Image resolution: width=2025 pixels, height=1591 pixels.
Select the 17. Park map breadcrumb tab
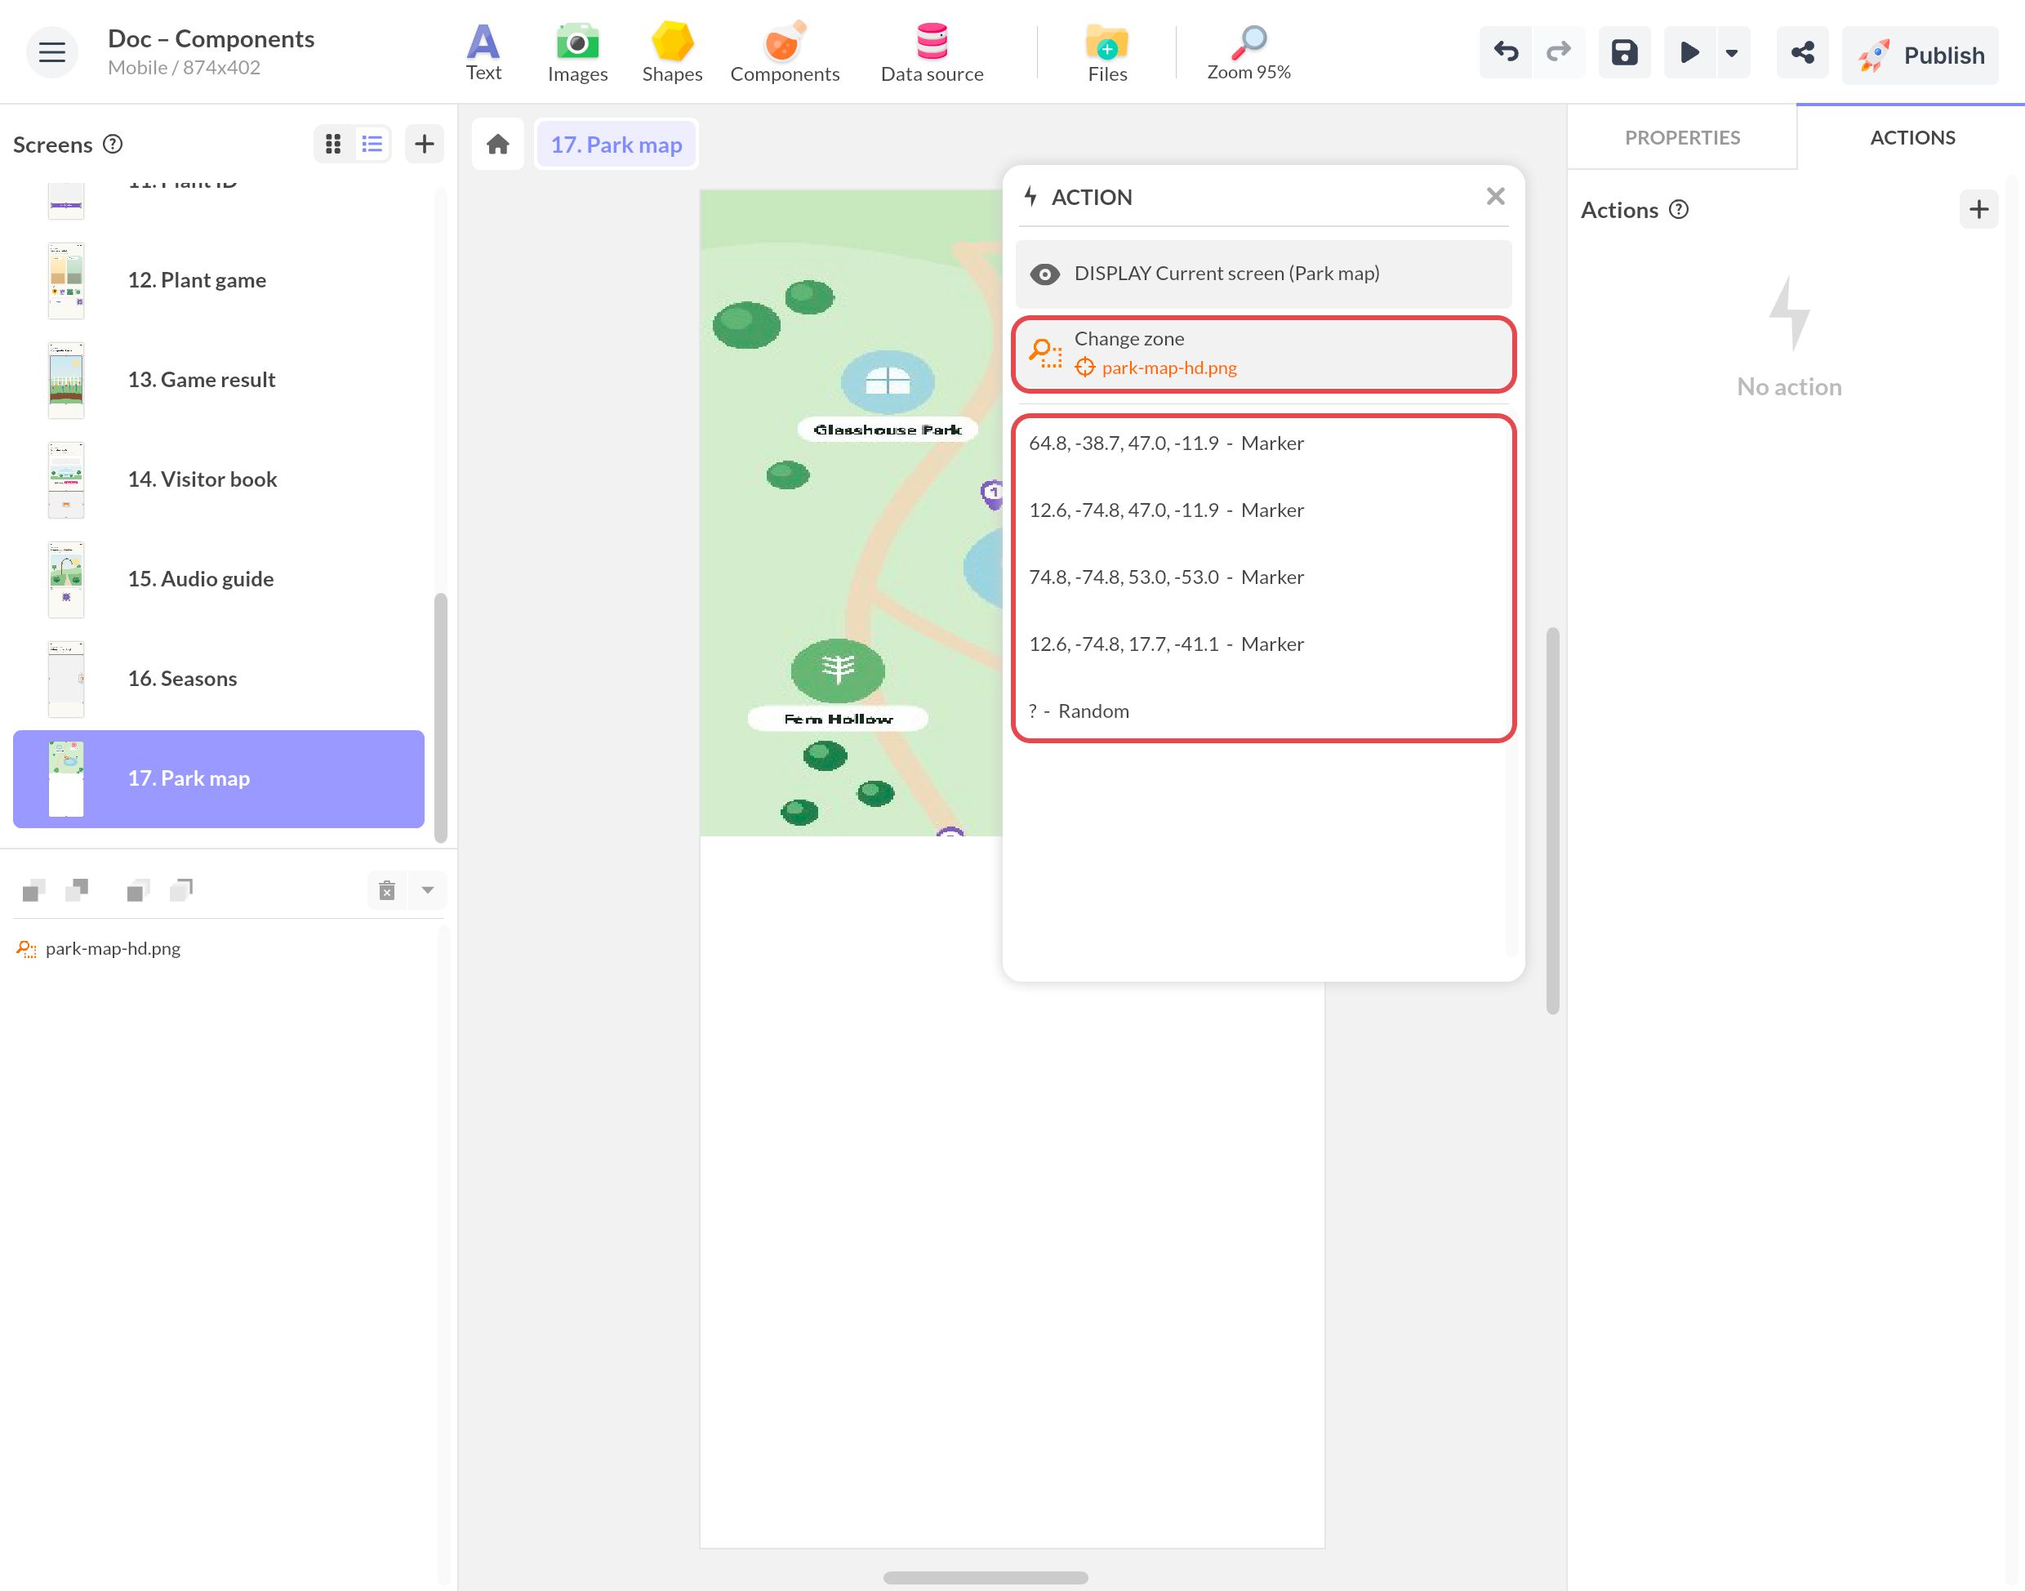pos(616,145)
